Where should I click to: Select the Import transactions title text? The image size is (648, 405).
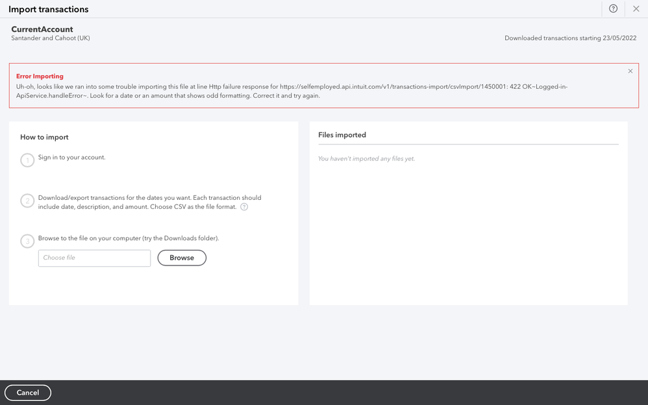50,9
